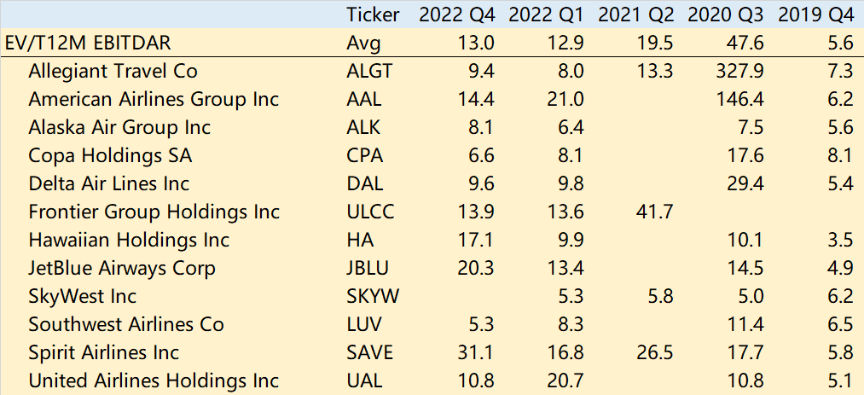This screenshot has width=864, height=395.
Task: Click the JetBlue Airways Corp label
Action: (122, 268)
